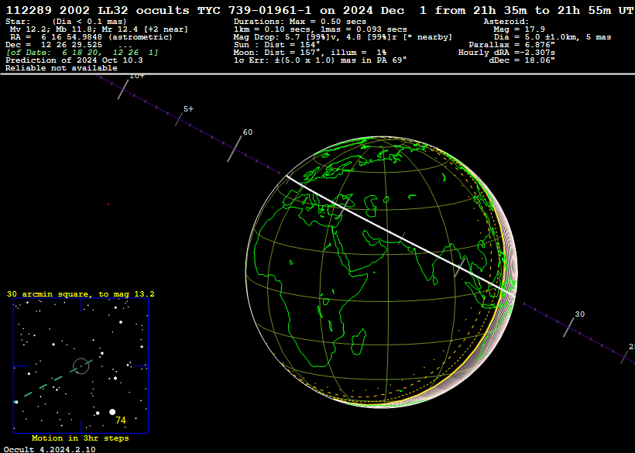Select the 'Mv 12.2; Mb 11.8; Mr 12.4' magnitude line
This screenshot has height=453, width=635.
(x=99, y=29)
